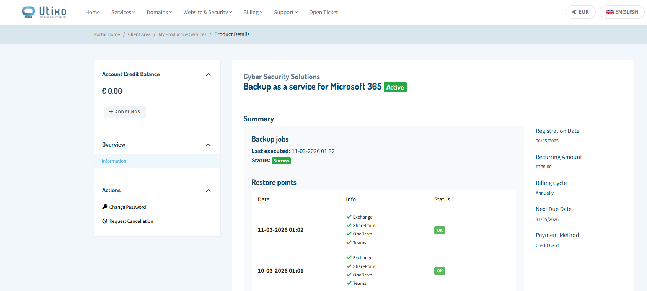
Task: Click OK badge for 11-03-2026 restore point
Action: click(x=440, y=230)
